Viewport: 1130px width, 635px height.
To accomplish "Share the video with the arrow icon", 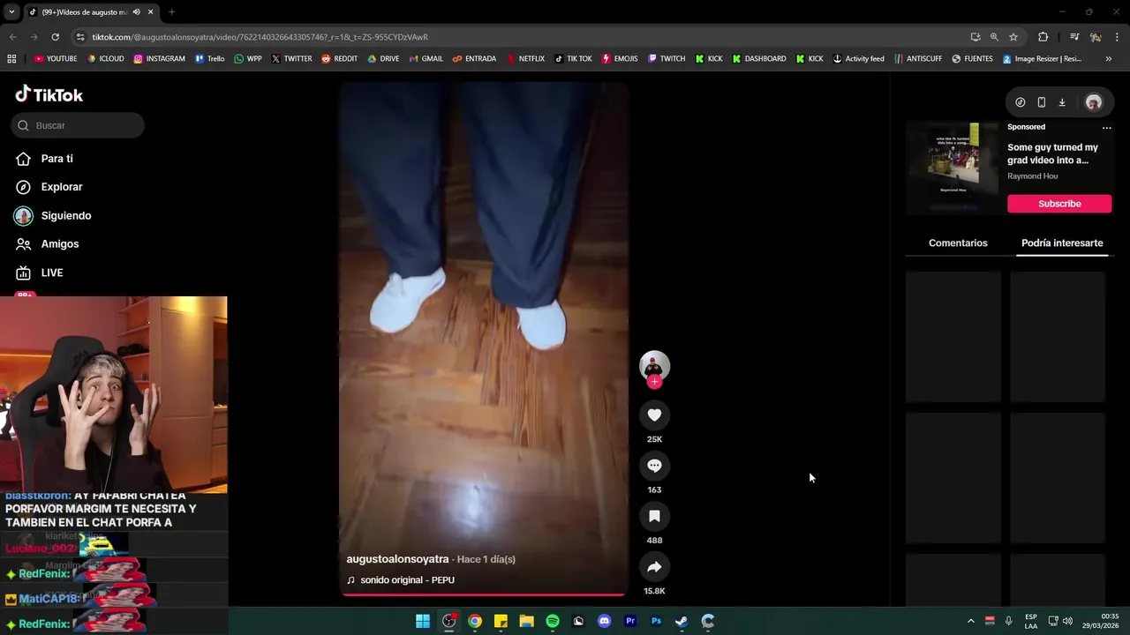I will [654, 567].
